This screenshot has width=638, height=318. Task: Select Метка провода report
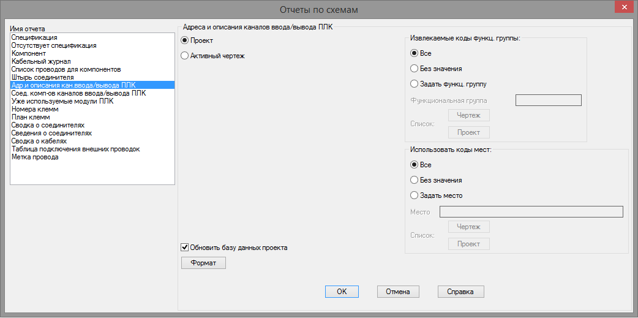(92, 157)
